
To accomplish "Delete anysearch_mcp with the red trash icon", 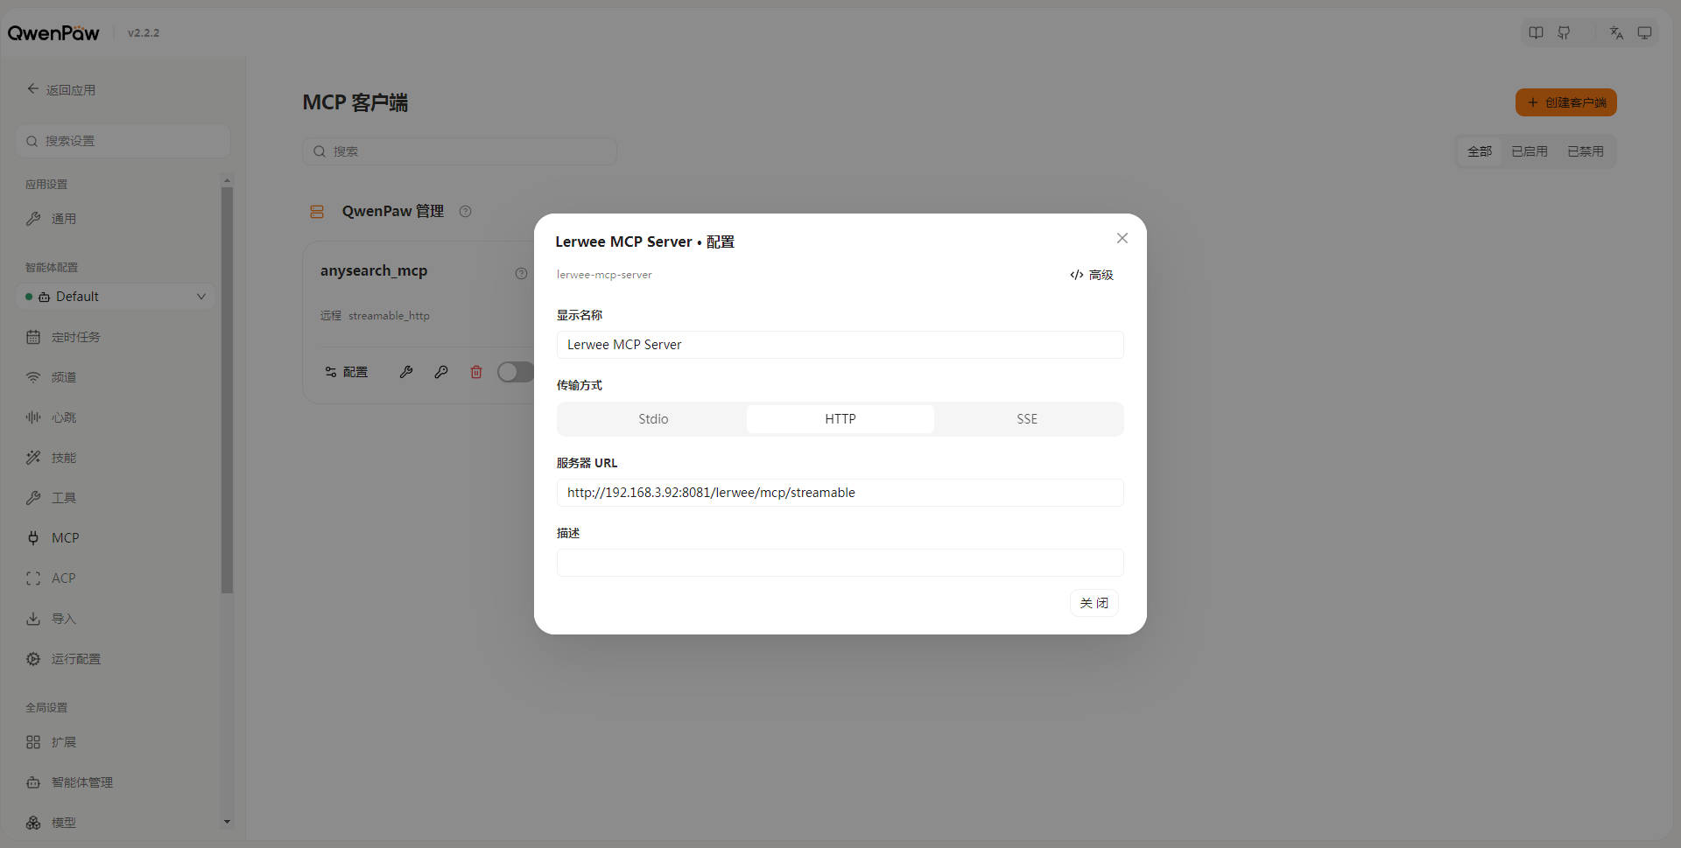I will pos(476,372).
